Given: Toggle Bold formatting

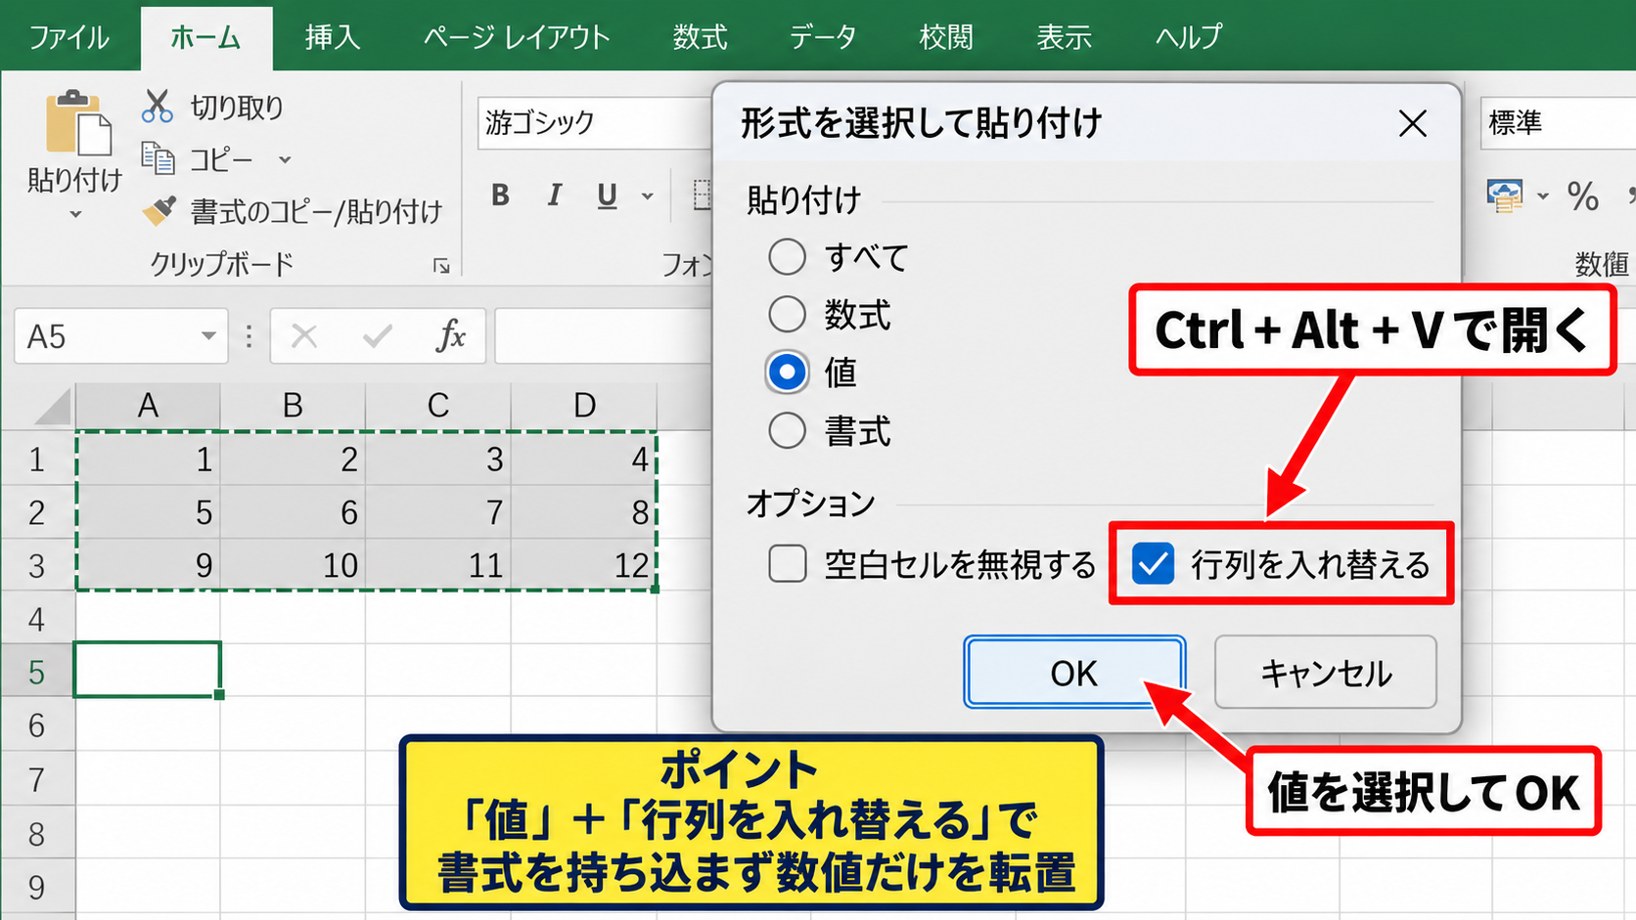Looking at the screenshot, I should 500,195.
